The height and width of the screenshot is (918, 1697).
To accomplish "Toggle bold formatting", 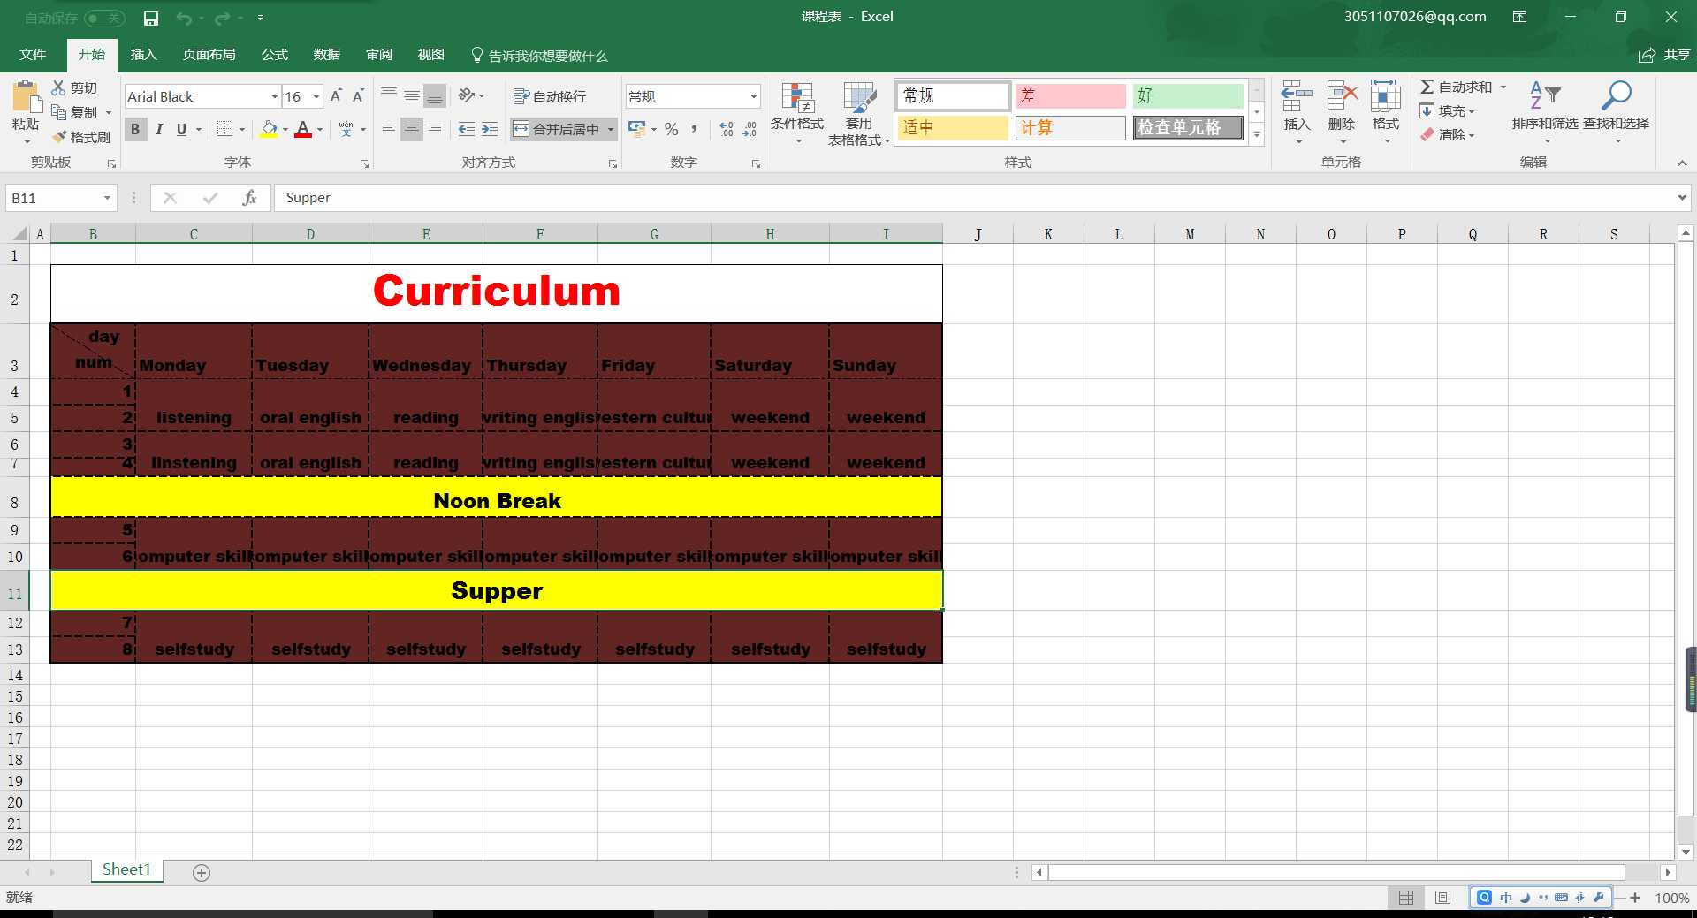I will pyautogui.click(x=135, y=129).
